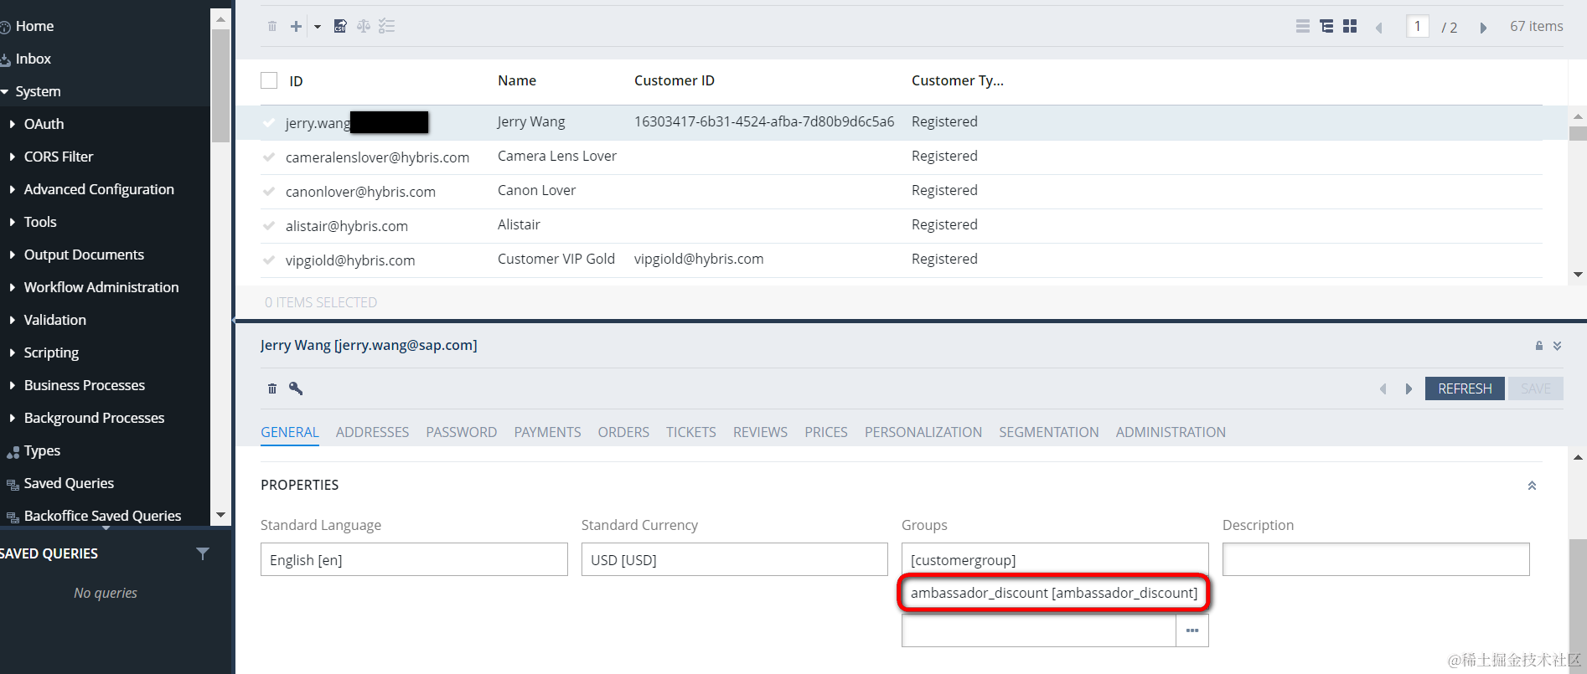This screenshot has height=674, width=1587.
Task: Export the list to CSV
Action: (x=340, y=27)
